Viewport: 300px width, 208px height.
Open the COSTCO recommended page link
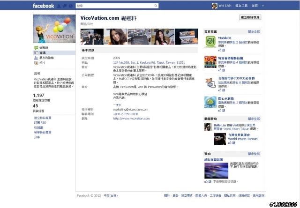click(x=236, y=78)
